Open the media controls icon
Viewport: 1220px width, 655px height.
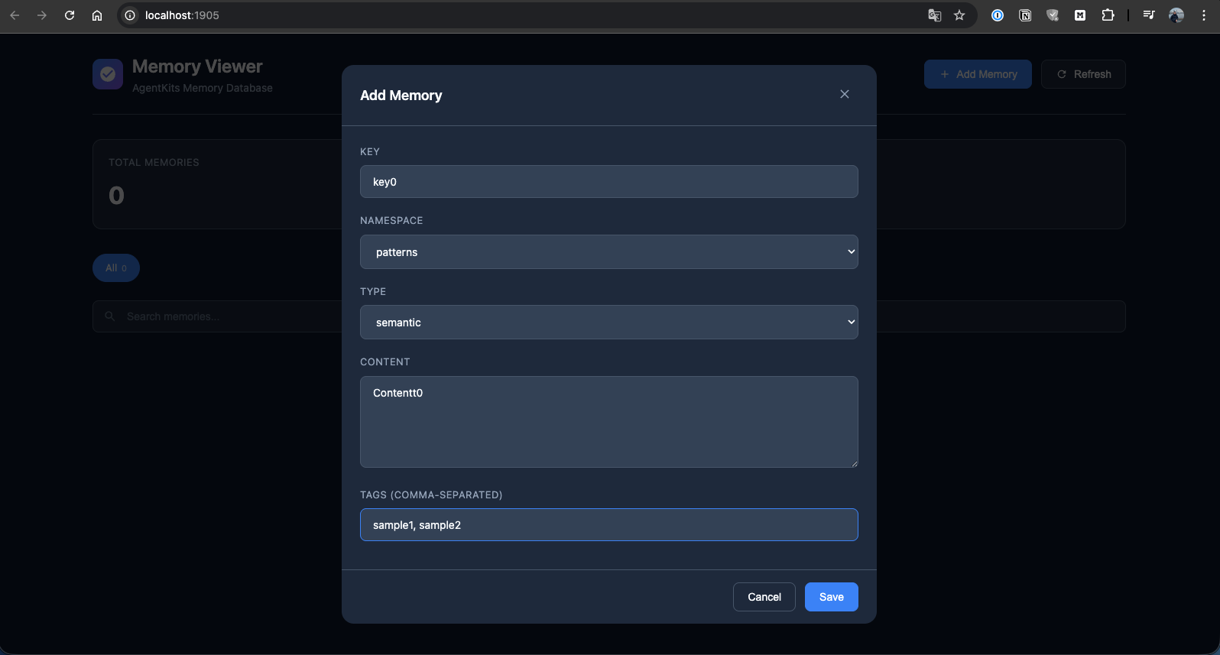pyautogui.click(x=1148, y=15)
